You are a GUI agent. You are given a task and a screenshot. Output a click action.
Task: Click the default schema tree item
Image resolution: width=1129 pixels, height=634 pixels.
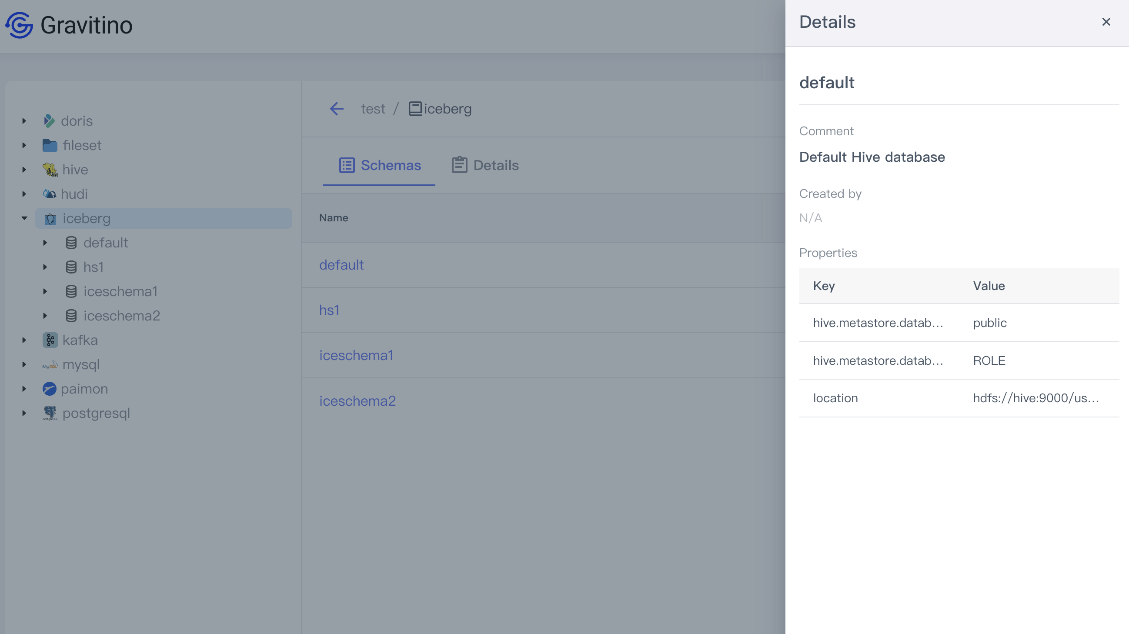(106, 243)
